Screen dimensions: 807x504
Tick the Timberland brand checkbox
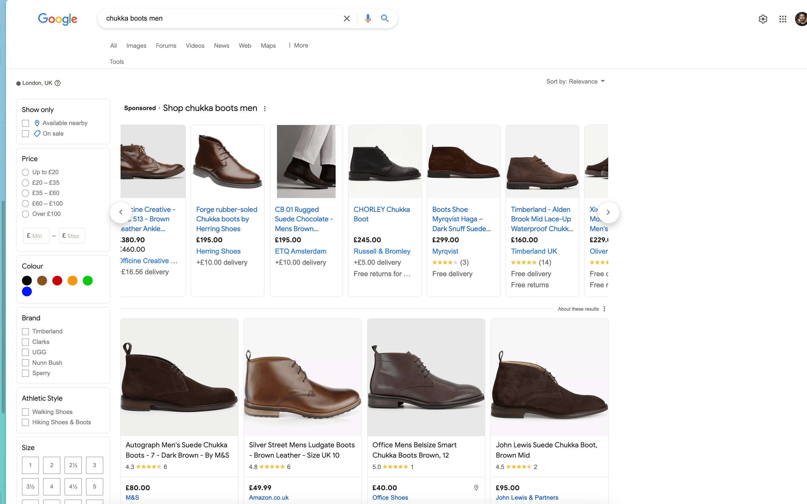pos(25,331)
